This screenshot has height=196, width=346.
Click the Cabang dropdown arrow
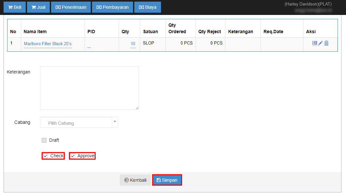coord(114,122)
